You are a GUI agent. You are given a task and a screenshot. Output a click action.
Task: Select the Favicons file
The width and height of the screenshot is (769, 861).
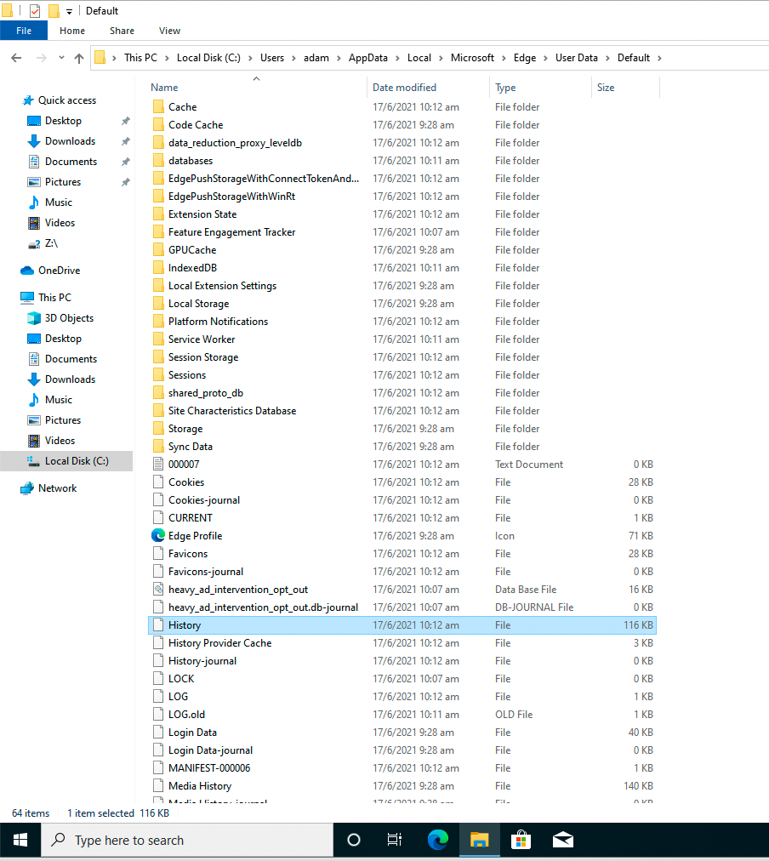point(188,554)
